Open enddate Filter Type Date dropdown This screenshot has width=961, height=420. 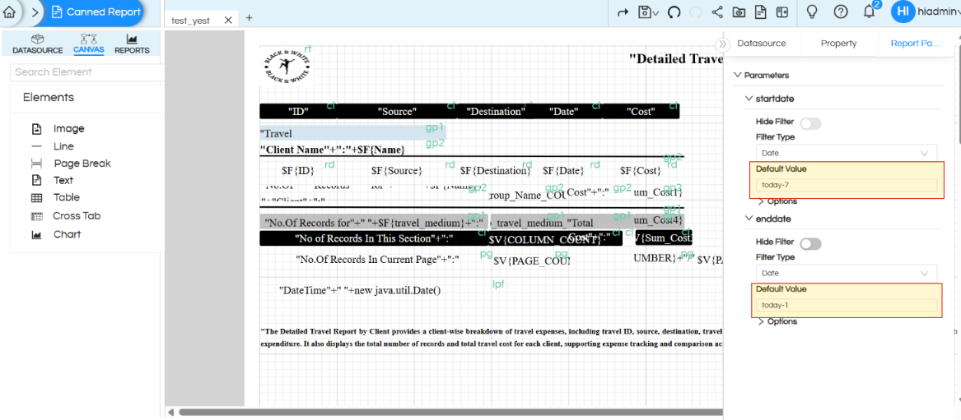[x=847, y=273]
